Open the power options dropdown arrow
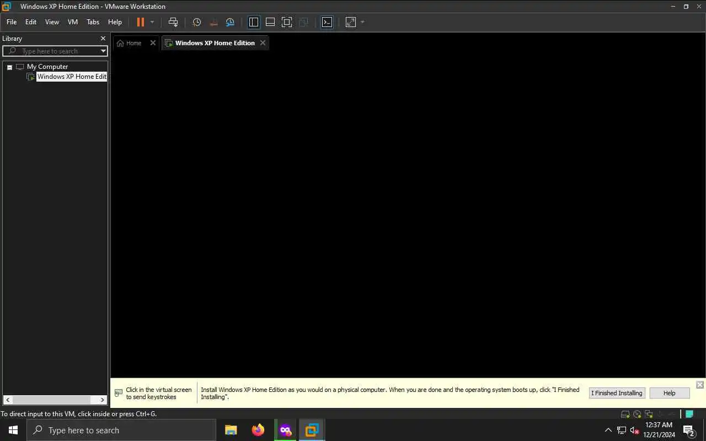The height and width of the screenshot is (441, 706). coord(152,22)
